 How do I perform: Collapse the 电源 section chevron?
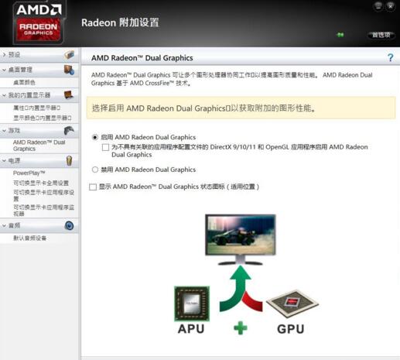(4, 160)
